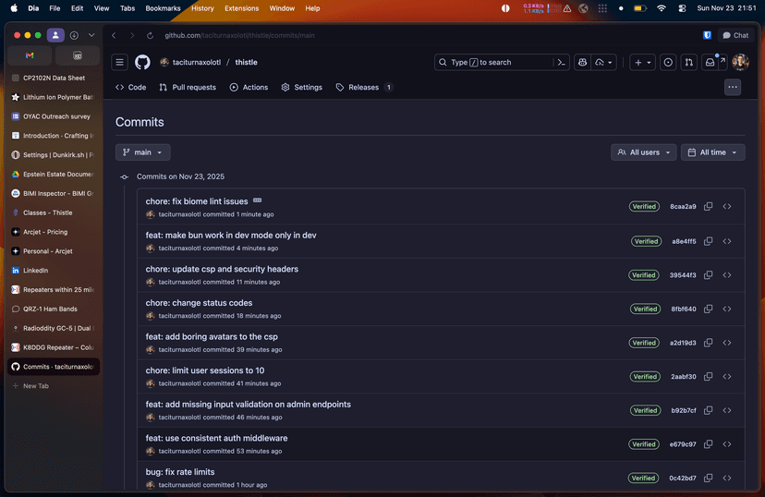Switch to the Actions repository tab
Viewport: 765px width, 497px height.
[x=249, y=88]
